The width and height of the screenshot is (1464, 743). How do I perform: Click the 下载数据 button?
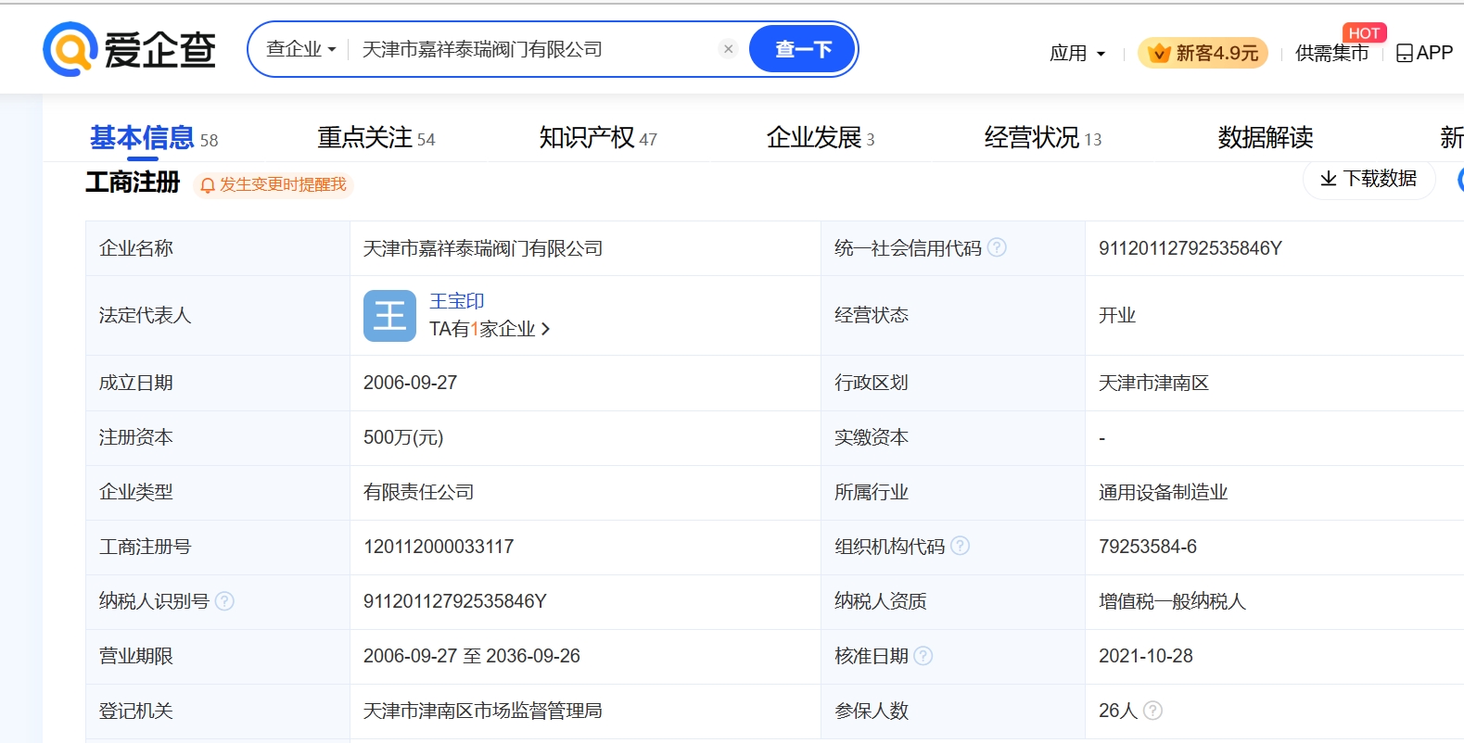(1369, 179)
